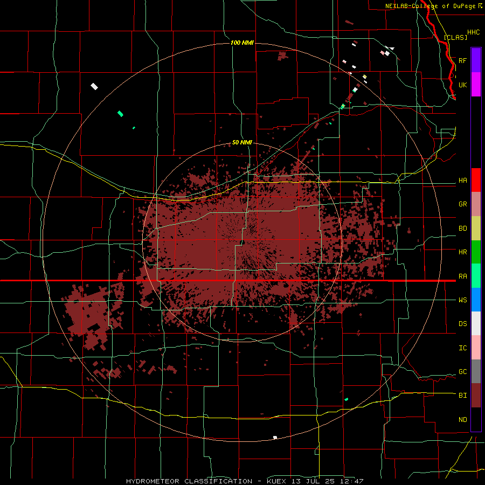Click the [CLAS] label
This screenshot has width=485, height=485.
coord(455,37)
